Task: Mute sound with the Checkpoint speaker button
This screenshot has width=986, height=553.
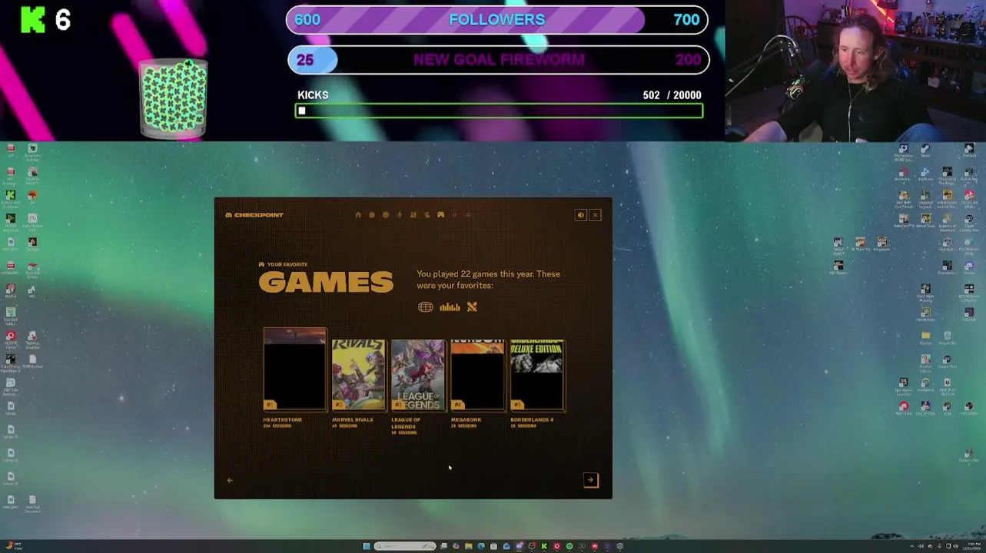Action: (580, 215)
